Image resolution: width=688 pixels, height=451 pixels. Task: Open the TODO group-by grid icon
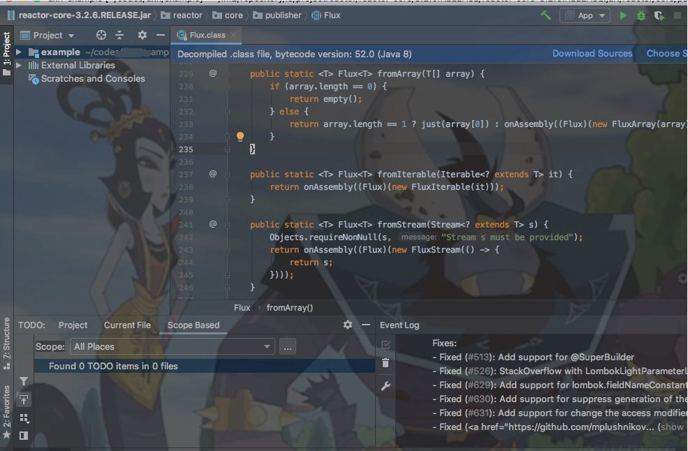coord(24,417)
